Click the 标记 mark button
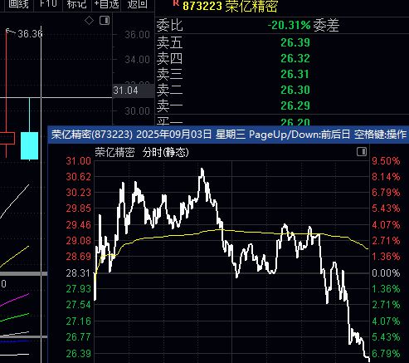 [76, 4]
